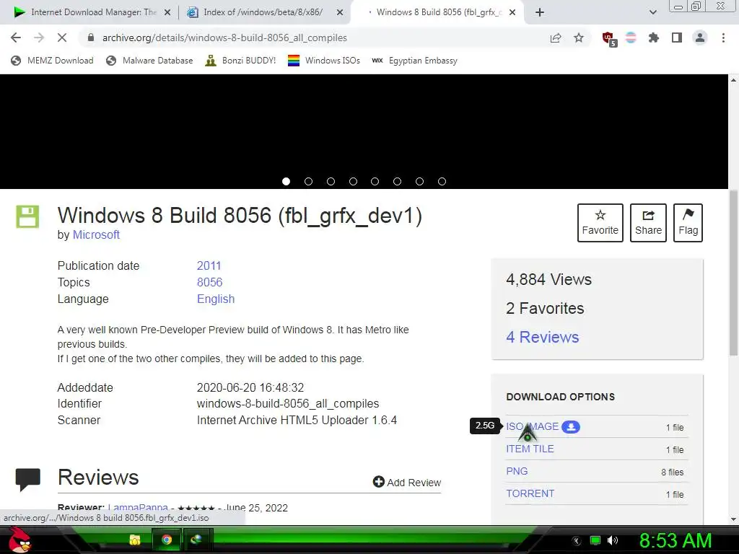Open the English language link
The image size is (739, 554).
(216, 299)
